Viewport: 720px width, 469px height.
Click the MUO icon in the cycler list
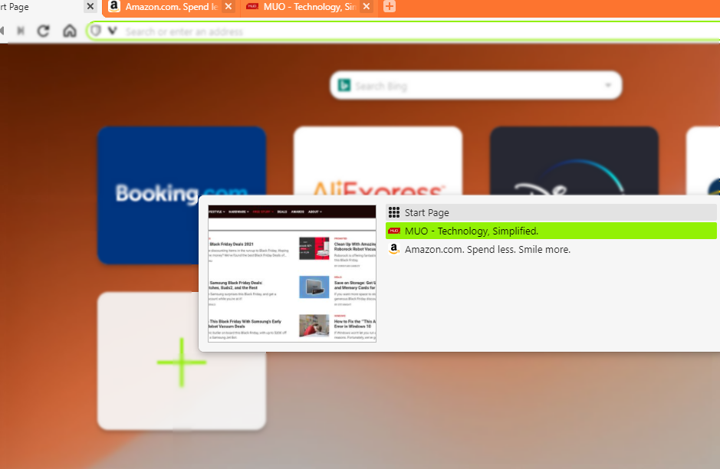pos(394,231)
